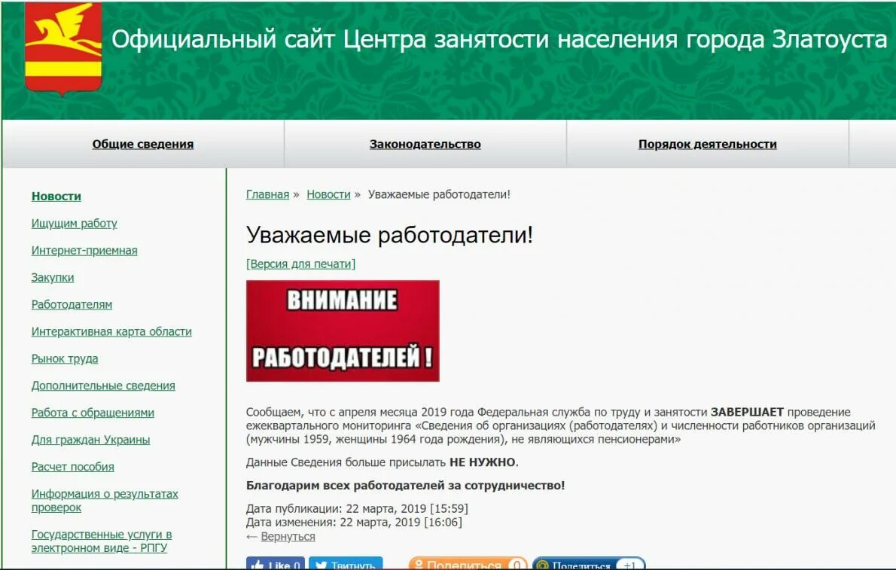
Task: Click the +1 share counter badge
Action: [631, 565]
